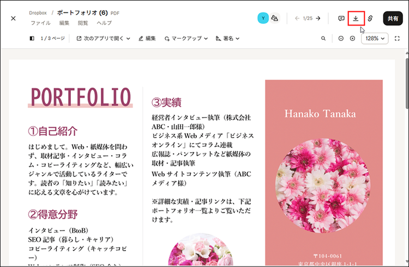Click the PORTFOLIO heading in document
409x267 pixels.
pyautogui.click(x=80, y=97)
